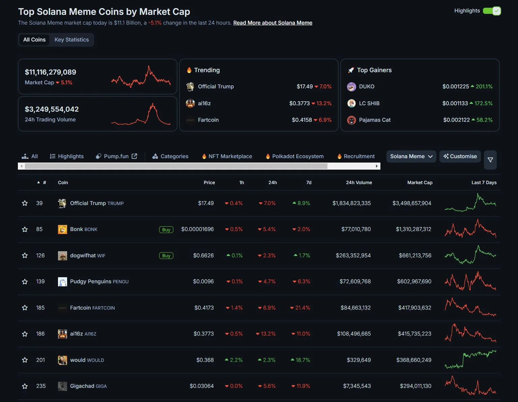Select the Highlights list icon in filter bar
Viewport: 518px width, 402px height.
[x=52, y=156]
